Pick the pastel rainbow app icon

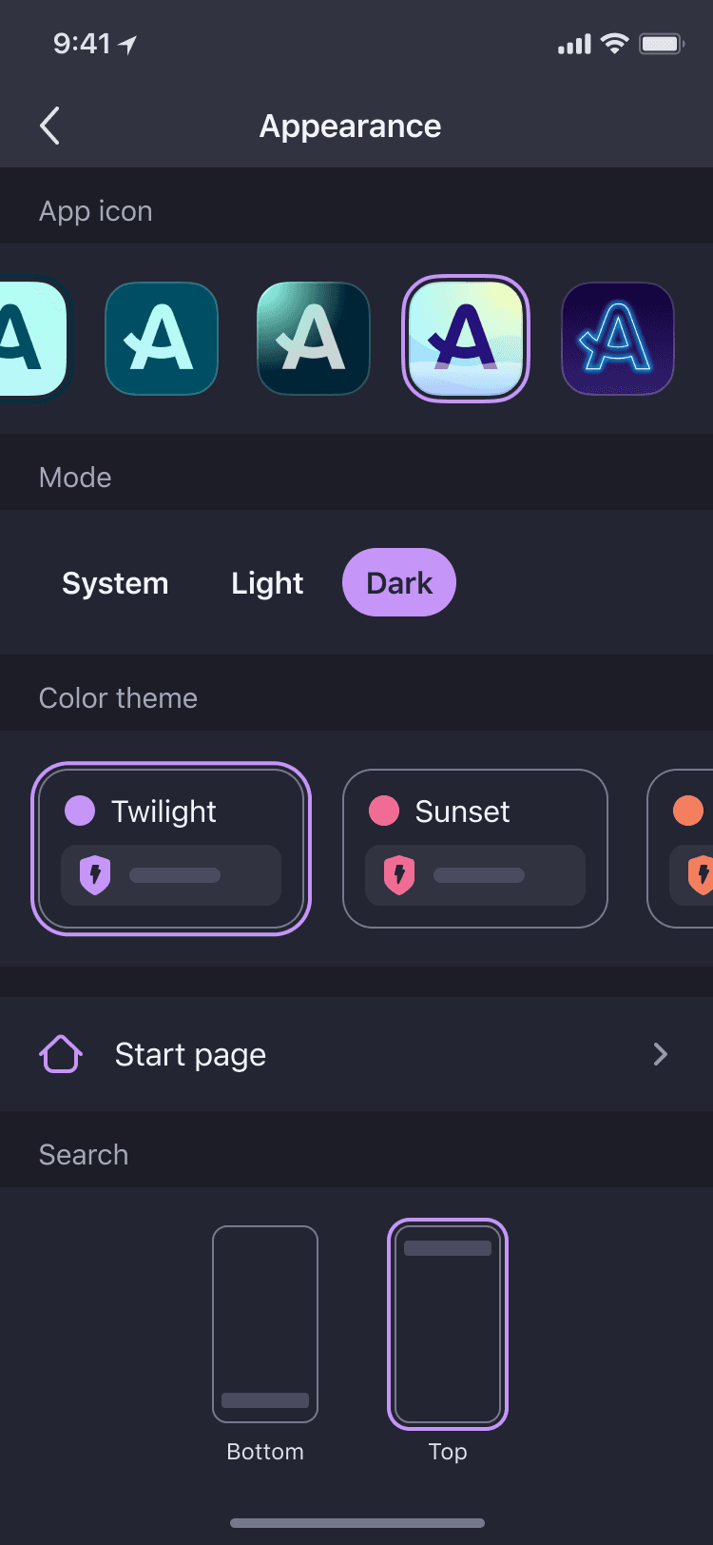click(x=466, y=339)
